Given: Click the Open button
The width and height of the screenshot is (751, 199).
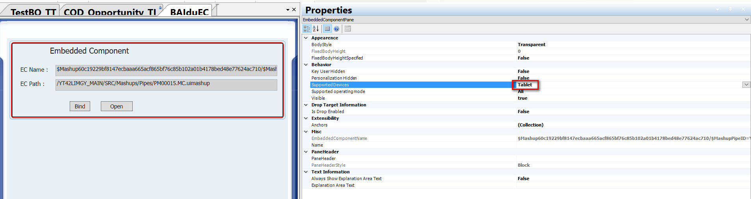Looking at the screenshot, I should [117, 106].
